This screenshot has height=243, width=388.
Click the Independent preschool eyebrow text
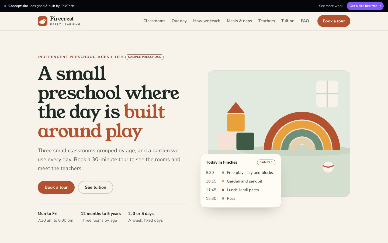[81, 57]
